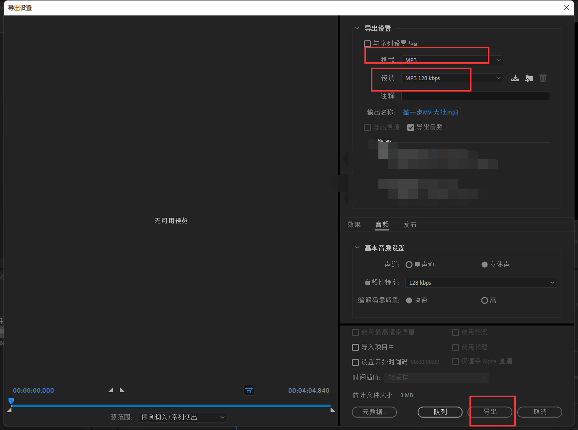Enable the 与序列设置匹配 checkbox

pos(367,44)
